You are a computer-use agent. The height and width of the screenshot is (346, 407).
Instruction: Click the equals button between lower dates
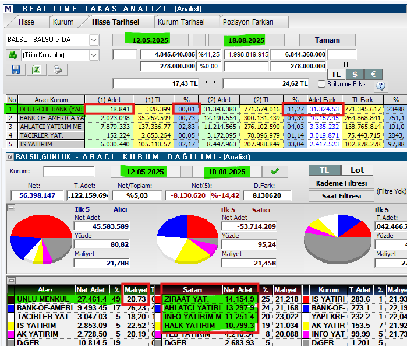point(186,172)
